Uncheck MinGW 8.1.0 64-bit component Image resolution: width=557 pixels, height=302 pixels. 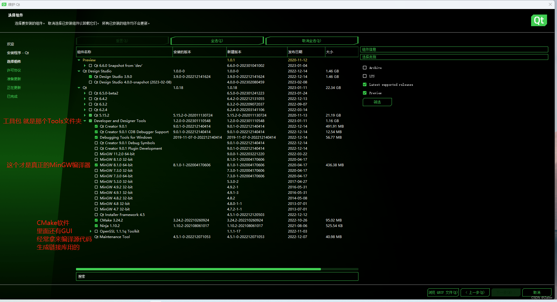[96, 165]
